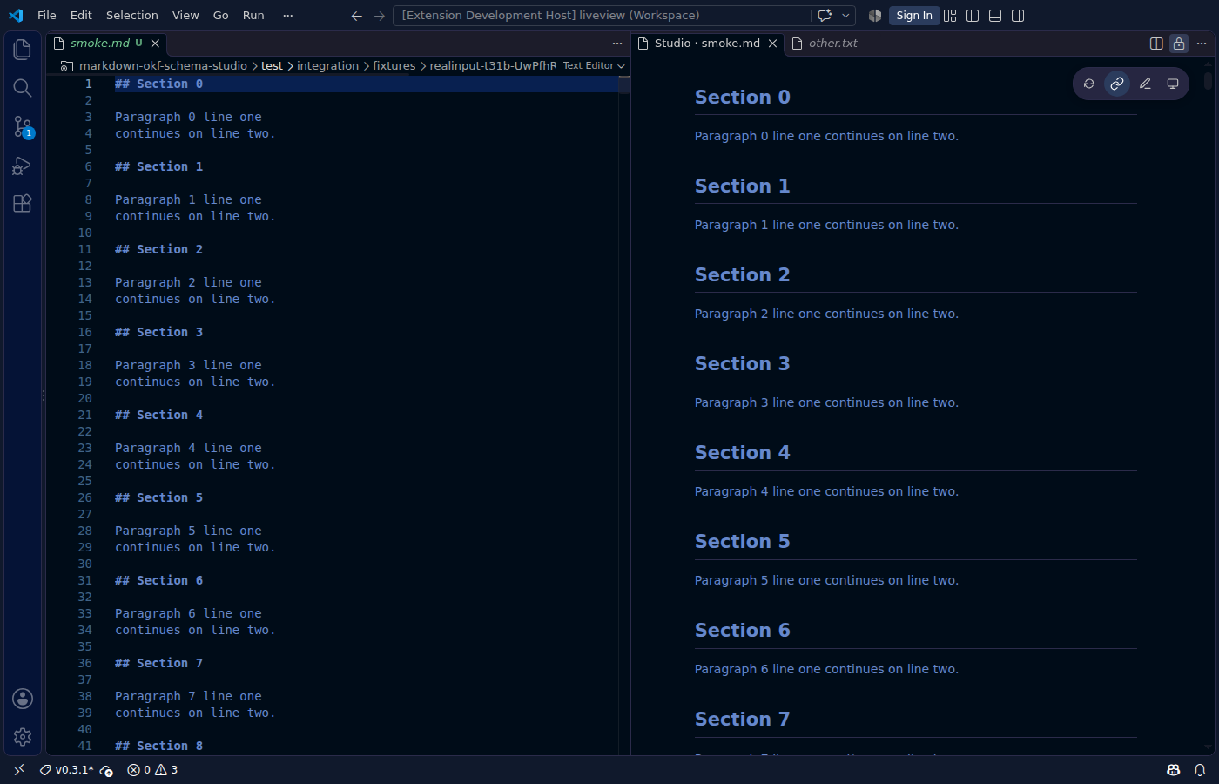Click the command center search box
This screenshot has height=784, width=1219.
coord(601,16)
